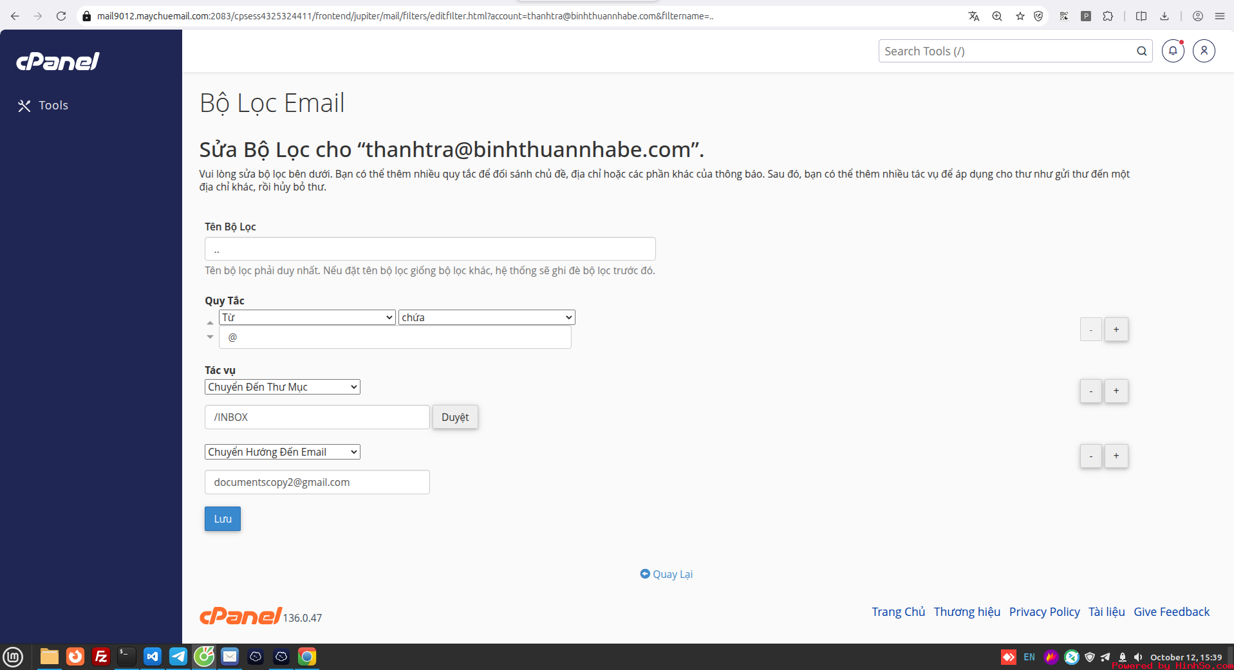This screenshot has width=1234, height=670.
Task: Click the Lưu save button
Action: 223,519
